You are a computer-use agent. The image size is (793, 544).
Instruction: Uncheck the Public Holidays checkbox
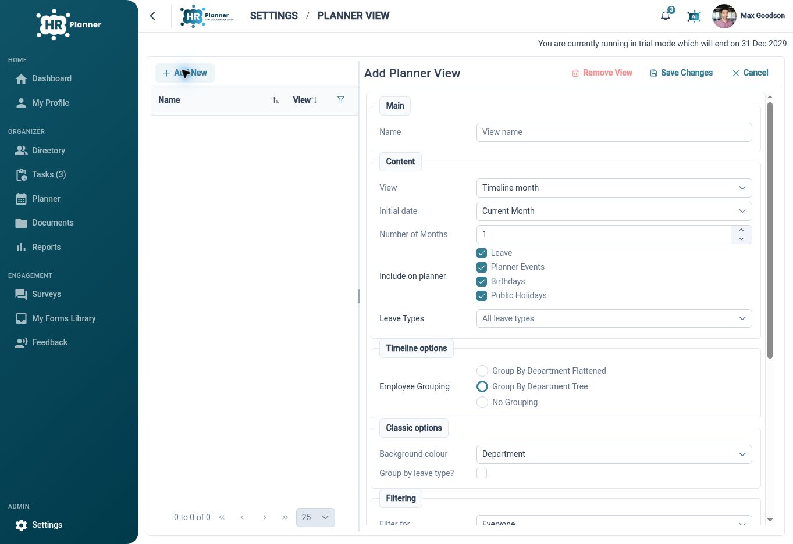[482, 296]
